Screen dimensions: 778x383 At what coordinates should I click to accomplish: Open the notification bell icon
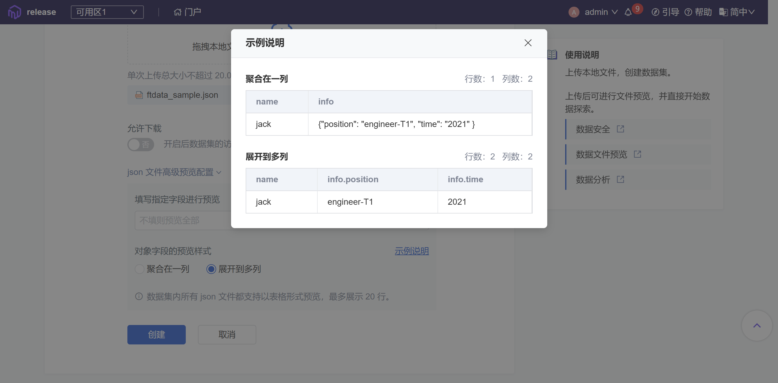coord(628,12)
